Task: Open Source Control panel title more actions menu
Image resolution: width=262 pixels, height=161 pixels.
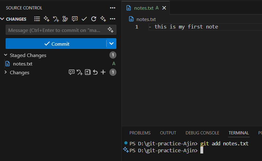Action: [112, 8]
